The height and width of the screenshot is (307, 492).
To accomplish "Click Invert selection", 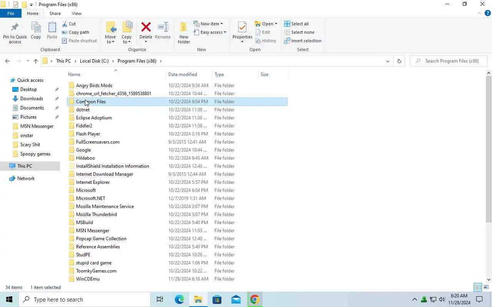I will pos(303,41).
